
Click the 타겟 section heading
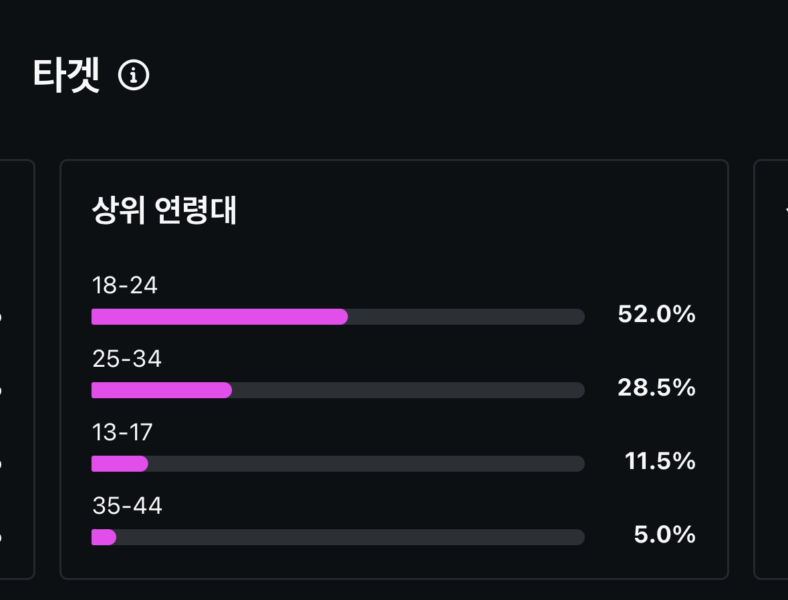(x=66, y=76)
